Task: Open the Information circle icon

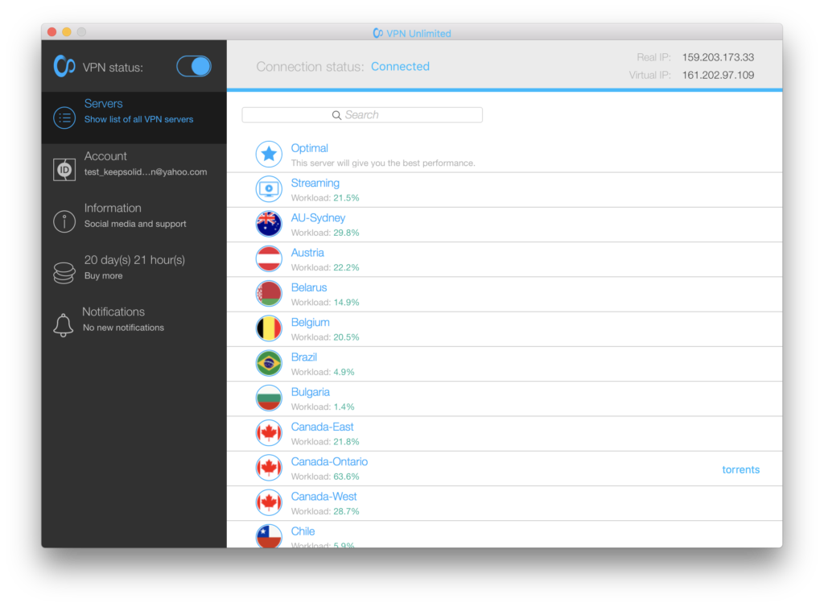Action: (64, 221)
